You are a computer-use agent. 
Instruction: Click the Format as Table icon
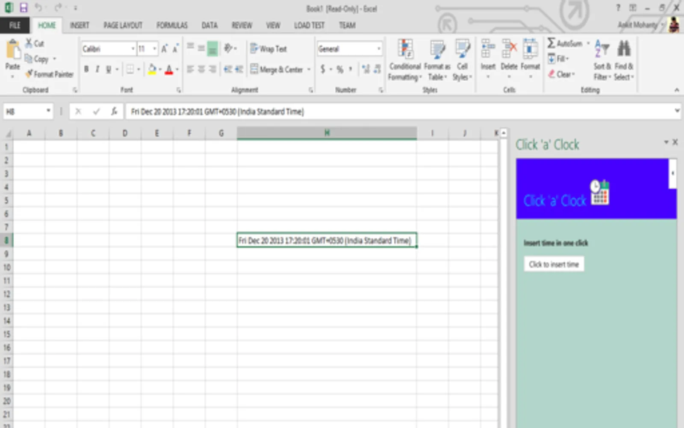coord(437,50)
